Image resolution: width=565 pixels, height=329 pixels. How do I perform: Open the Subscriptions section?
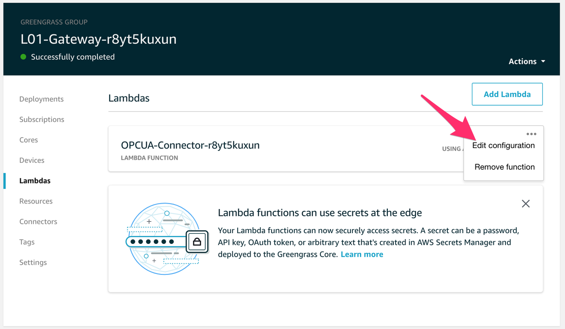pyautogui.click(x=42, y=120)
